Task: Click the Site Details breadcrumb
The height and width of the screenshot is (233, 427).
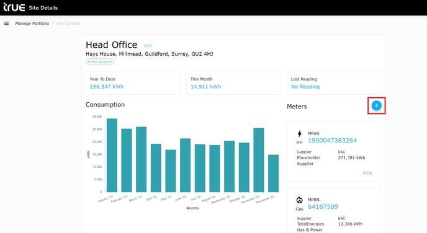Action: point(68,24)
